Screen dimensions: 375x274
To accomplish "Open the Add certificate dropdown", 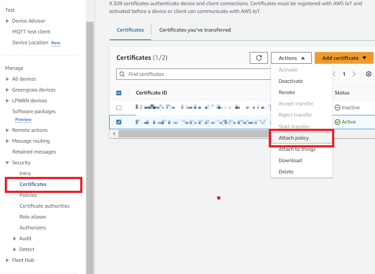I will coord(344,58).
